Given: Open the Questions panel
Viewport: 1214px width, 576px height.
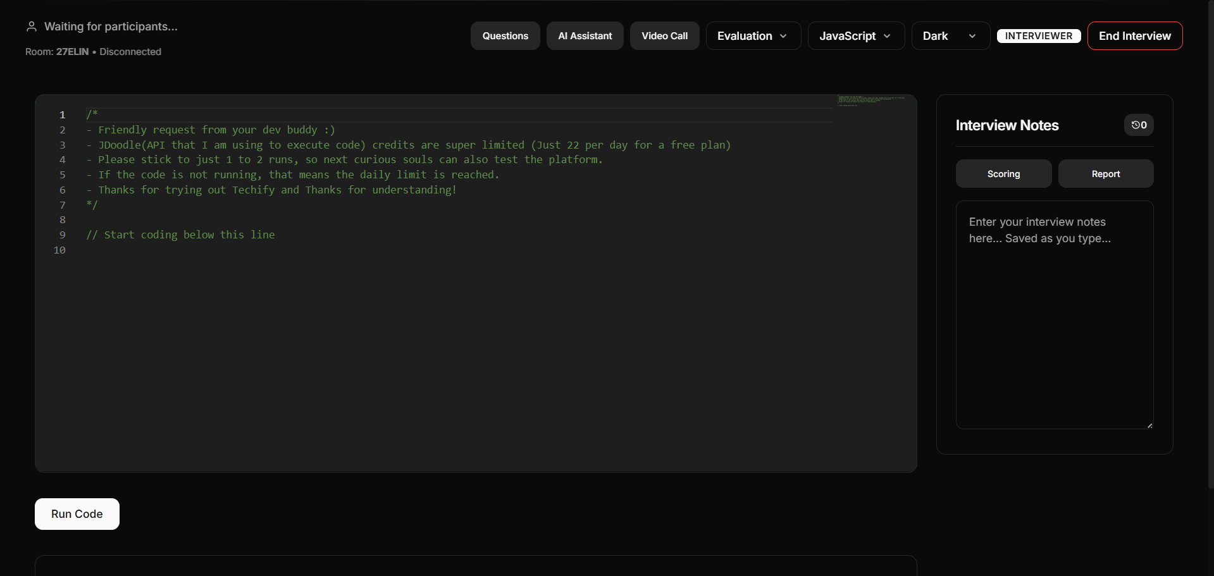Looking at the screenshot, I should point(505,35).
